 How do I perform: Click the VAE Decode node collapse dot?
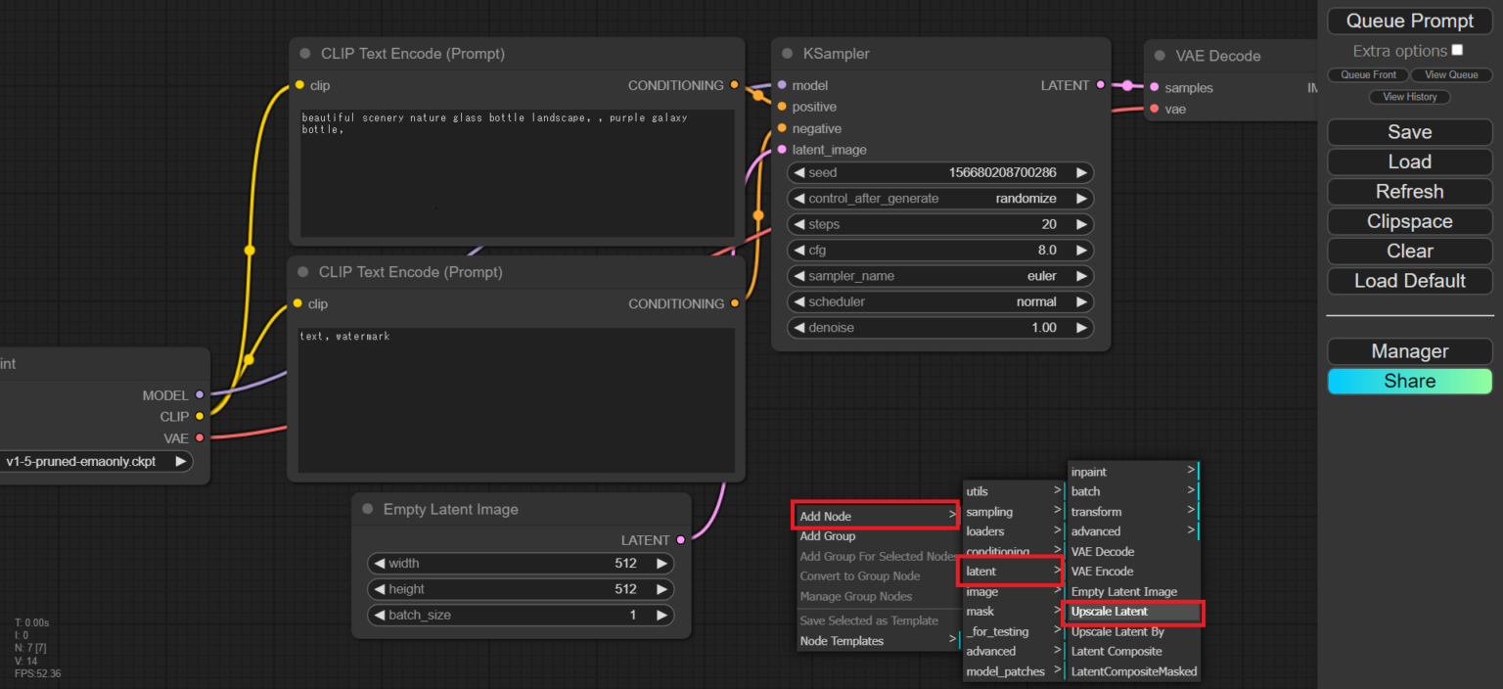pyautogui.click(x=1160, y=56)
